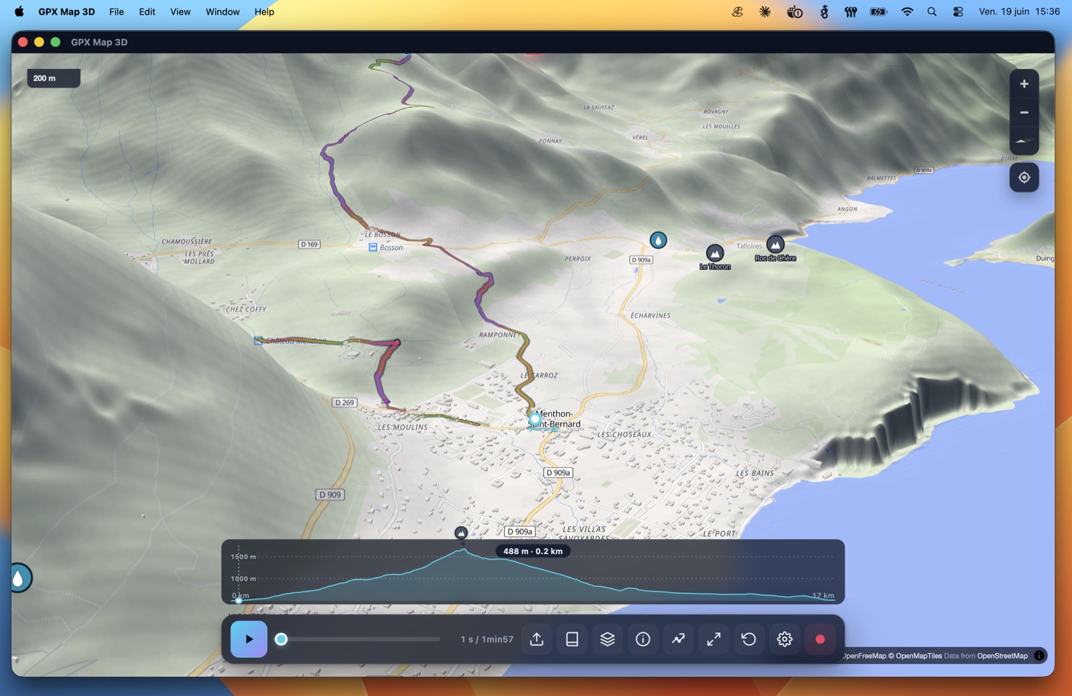Click the battery status icon in menu bar

[x=878, y=11]
